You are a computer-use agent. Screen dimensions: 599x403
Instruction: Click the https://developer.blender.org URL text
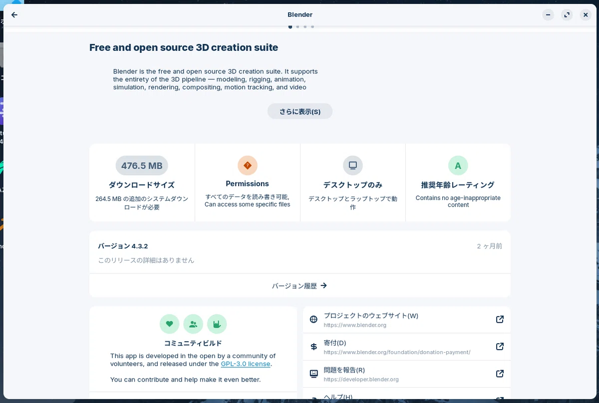(x=361, y=380)
